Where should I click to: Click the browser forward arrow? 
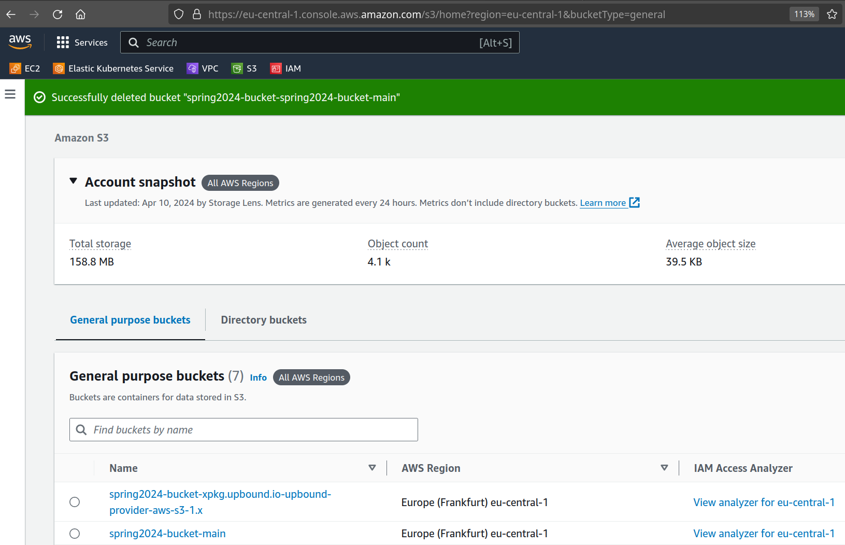(x=34, y=15)
